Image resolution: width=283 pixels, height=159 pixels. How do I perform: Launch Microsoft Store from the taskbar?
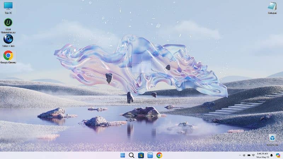141,155
